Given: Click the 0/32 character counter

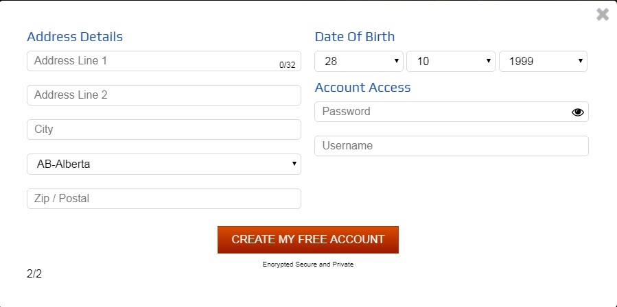Looking at the screenshot, I should 288,65.
